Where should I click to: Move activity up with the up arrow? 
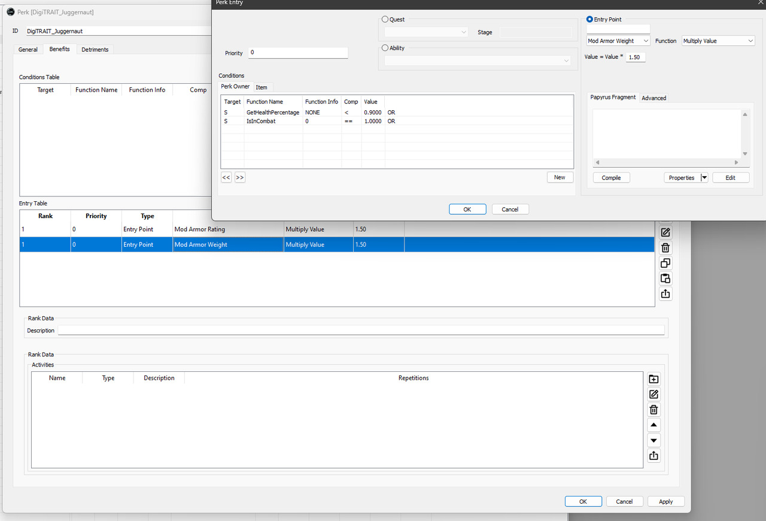click(653, 425)
